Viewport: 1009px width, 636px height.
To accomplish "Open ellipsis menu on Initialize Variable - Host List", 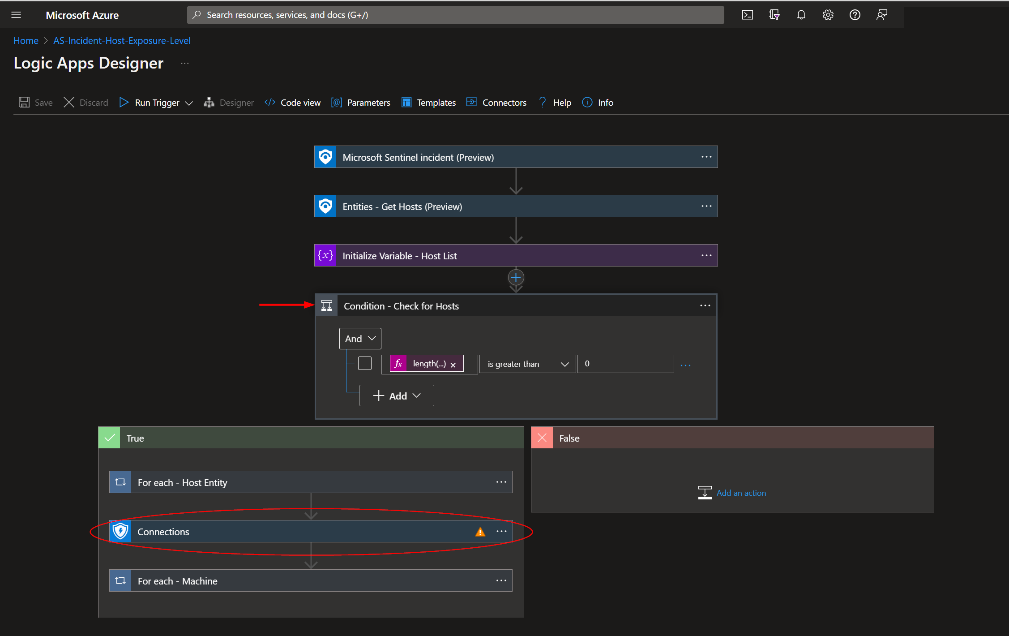I will [x=706, y=255].
